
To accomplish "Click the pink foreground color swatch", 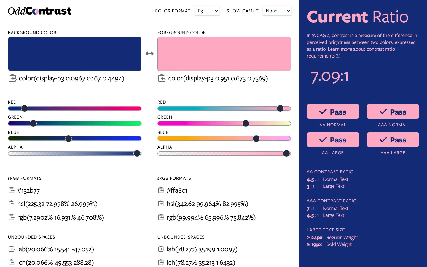I will [224, 54].
